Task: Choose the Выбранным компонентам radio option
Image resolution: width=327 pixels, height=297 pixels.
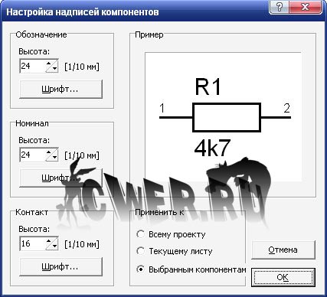Action: pyautogui.click(x=191, y=269)
